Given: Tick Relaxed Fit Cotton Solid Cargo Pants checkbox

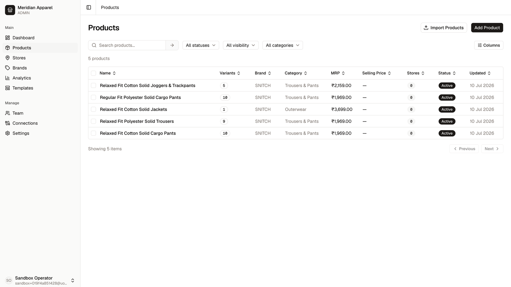Looking at the screenshot, I should (94, 133).
